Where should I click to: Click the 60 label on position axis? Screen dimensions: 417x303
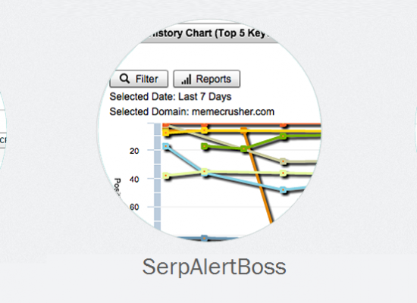tap(134, 207)
